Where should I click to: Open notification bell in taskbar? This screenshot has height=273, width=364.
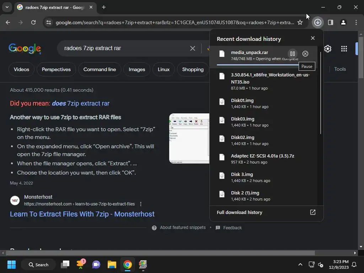click(x=354, y=264)
